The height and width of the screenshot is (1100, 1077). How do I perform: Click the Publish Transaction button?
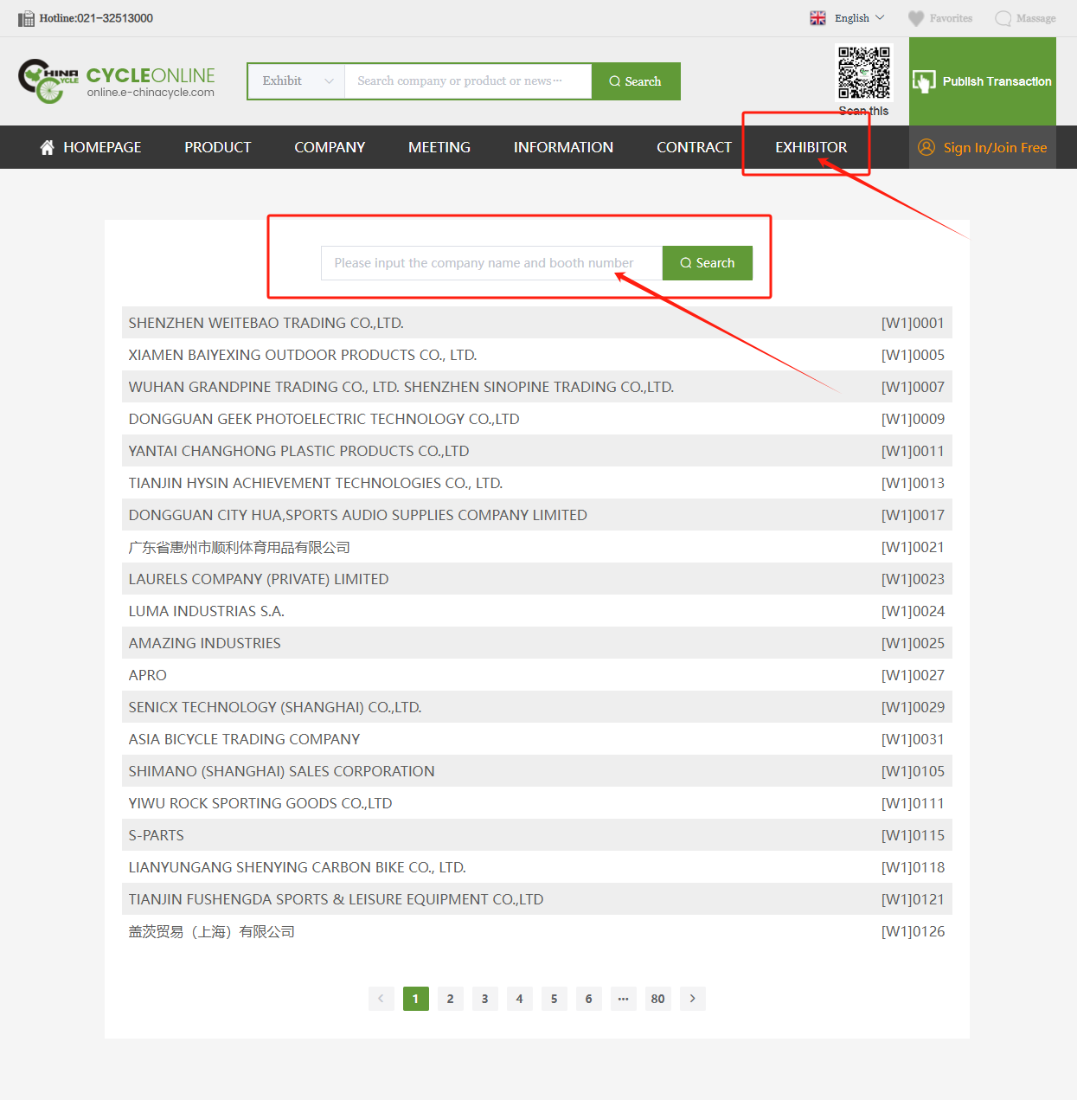(983, 81)
